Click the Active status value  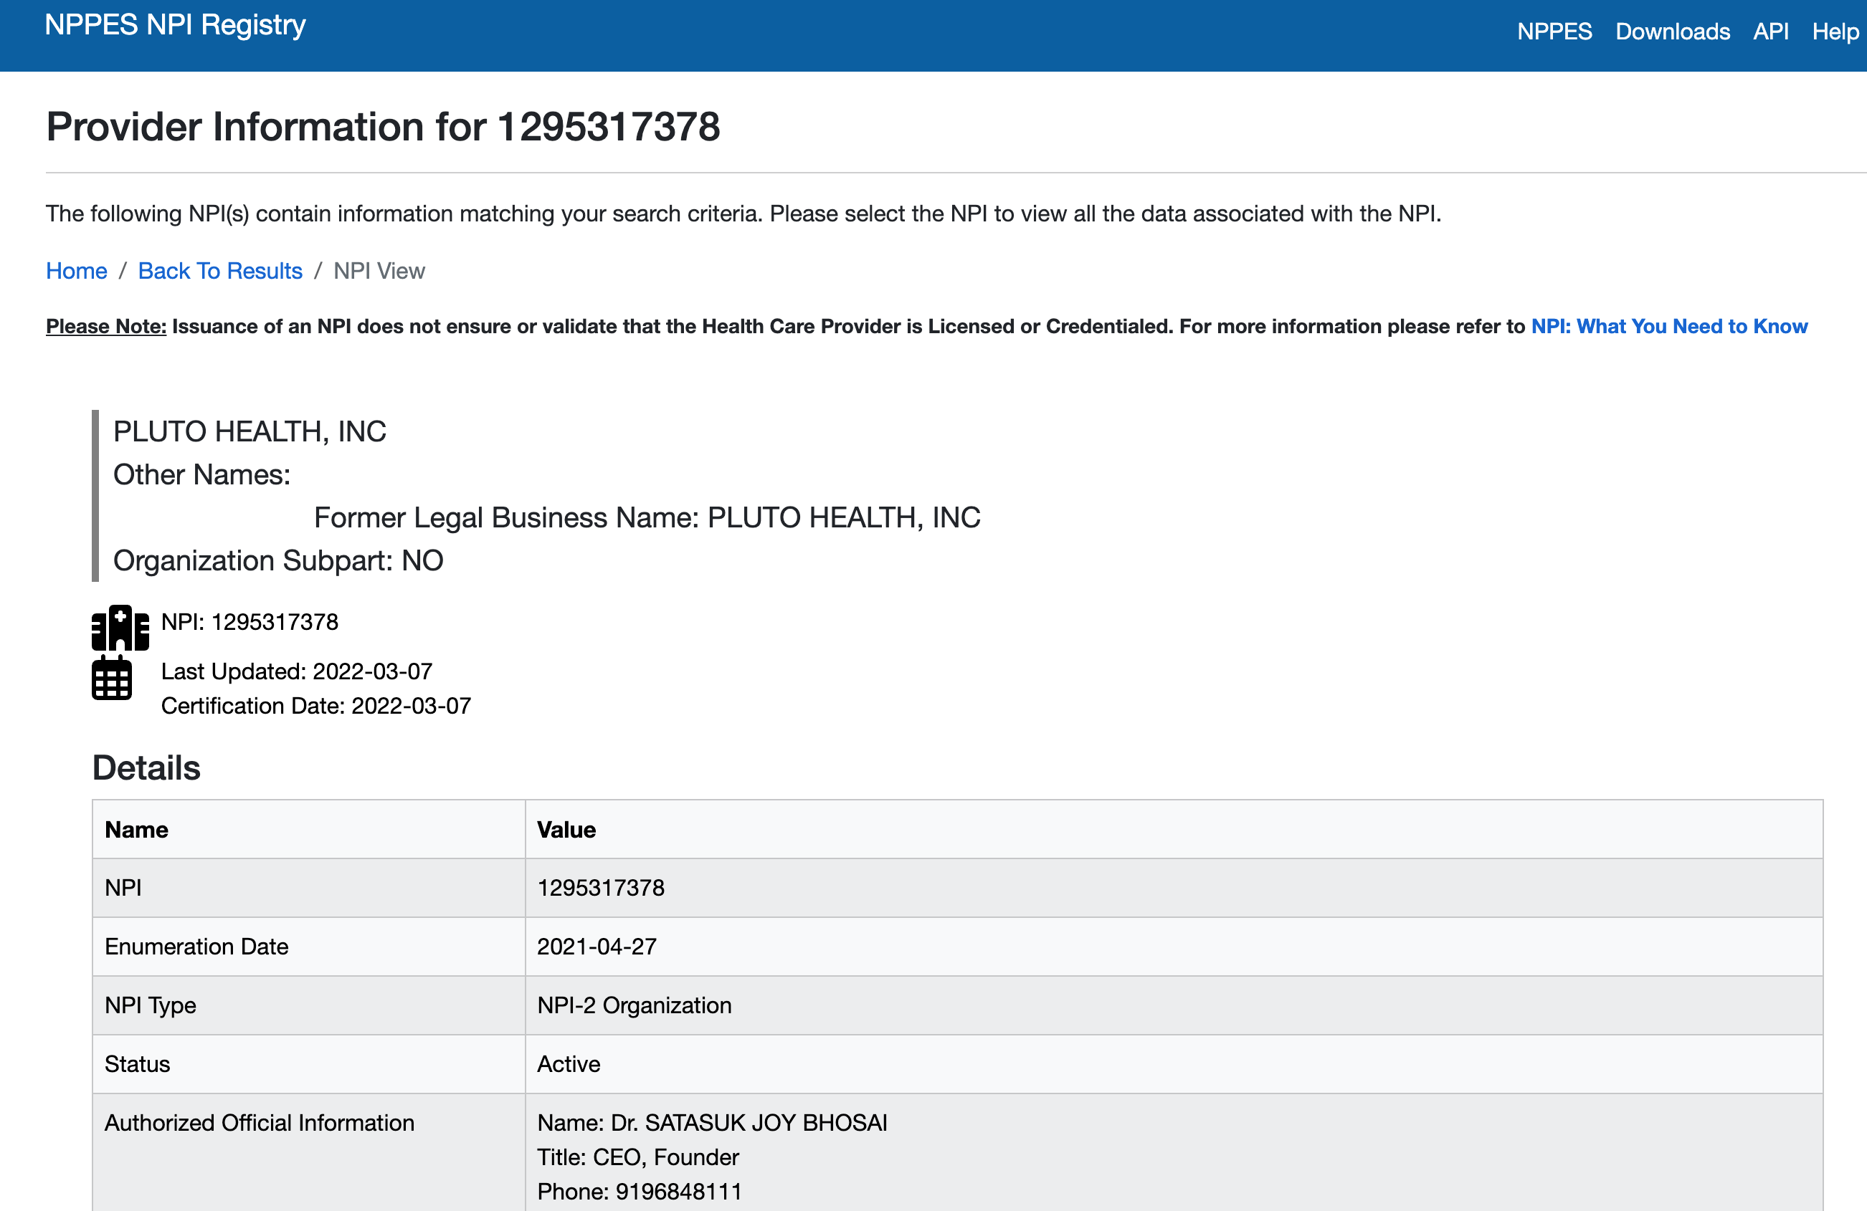pos(569,1063)
